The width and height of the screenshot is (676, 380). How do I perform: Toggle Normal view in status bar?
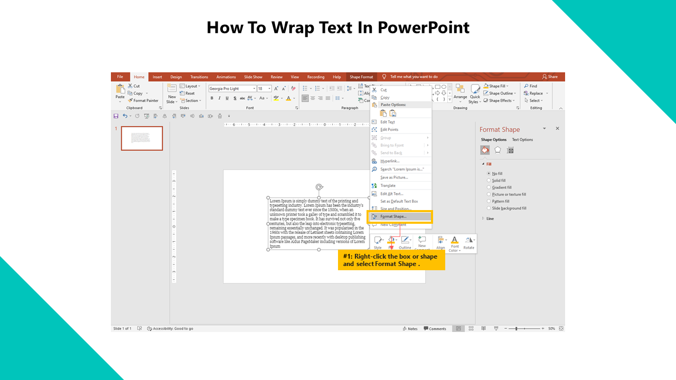point(458,328)
